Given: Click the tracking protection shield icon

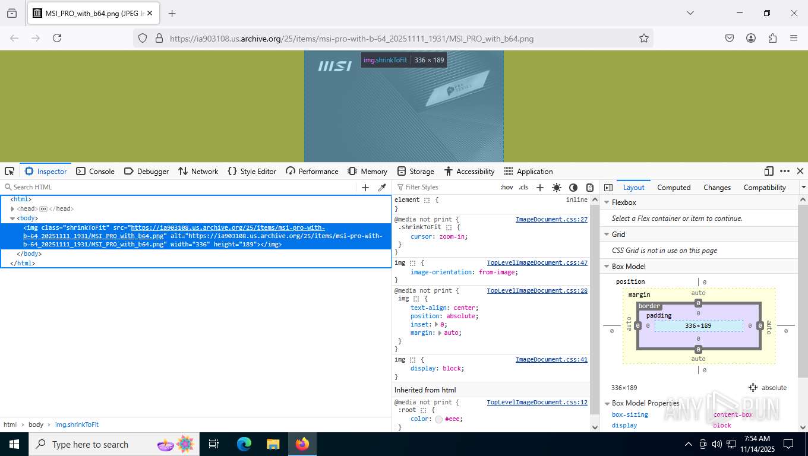Looking at the screenshot, I should (143, 38).
